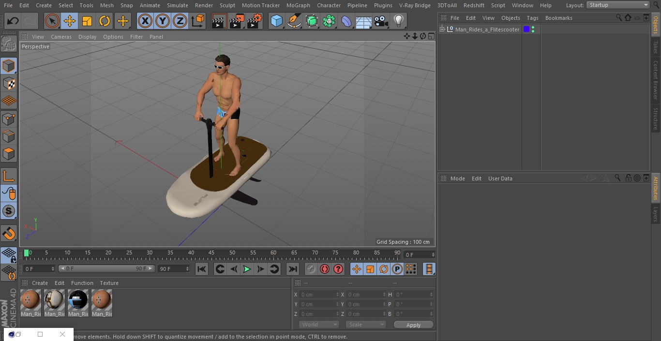Switch to Polygons mode
This screenshot has height=341, width=661.
[x=9, y=154]
